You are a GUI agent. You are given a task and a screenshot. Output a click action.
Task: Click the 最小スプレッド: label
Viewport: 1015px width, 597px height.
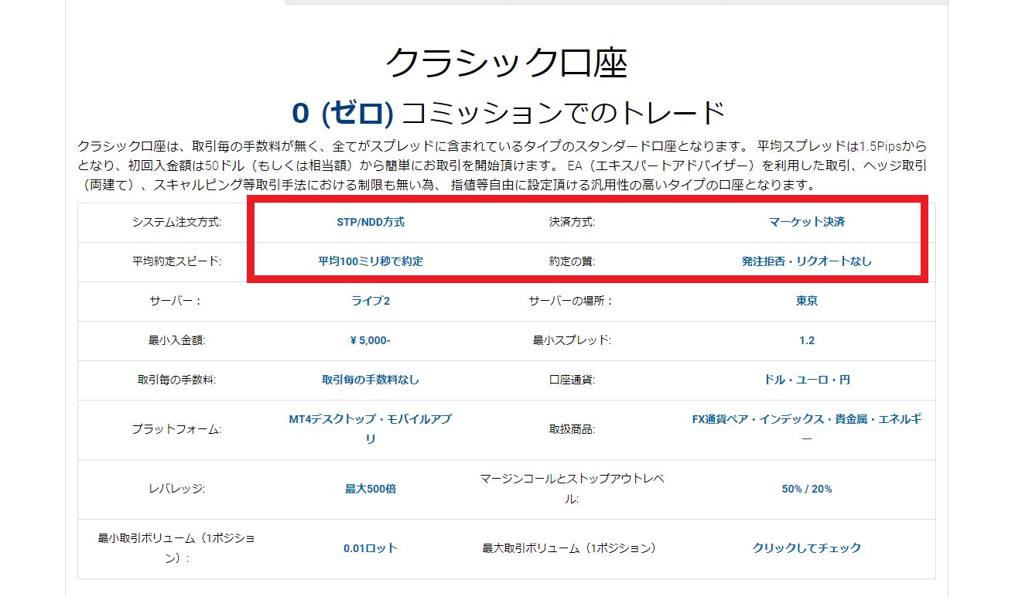pyautogui.click(x=572, y=340)
